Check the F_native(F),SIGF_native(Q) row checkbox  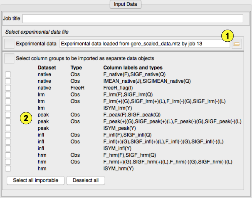[x=8, y=74]
